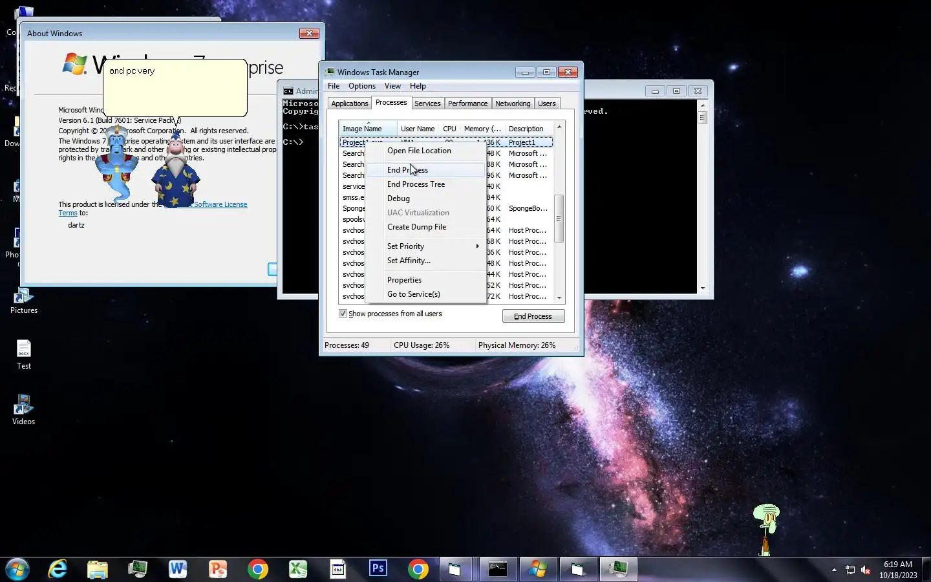Image resolution: width=931 pixels, height=582 pixels.
Task: Open the File menu in Task Manager
Action: click(x=334, y=86)
